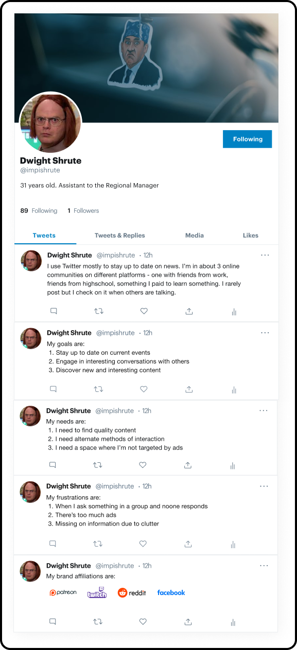Screen dimensions: 297x650
Task: Open more options on the first tweet
Action: pyautogui.click(x=265, y=255)
